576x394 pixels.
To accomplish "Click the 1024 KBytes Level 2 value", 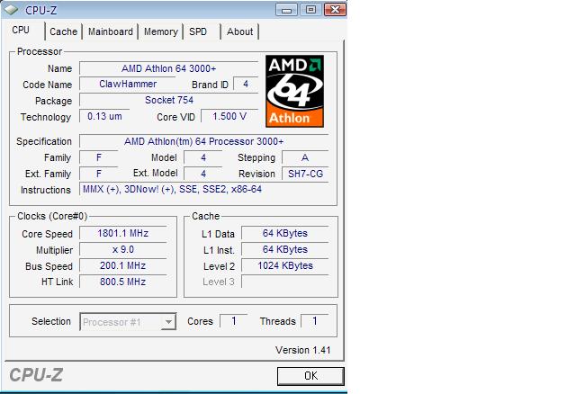I will click(285, 266).
